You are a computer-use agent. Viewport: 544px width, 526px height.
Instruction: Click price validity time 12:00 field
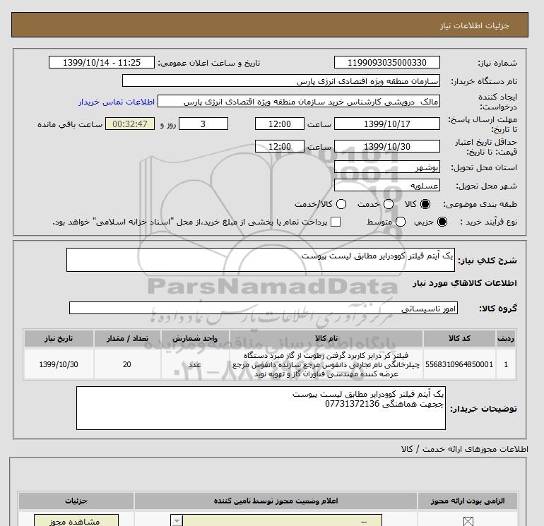click(x=280, y=146)
